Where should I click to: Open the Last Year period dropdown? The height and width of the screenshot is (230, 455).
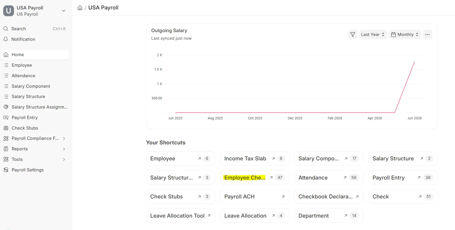[373, 35]
